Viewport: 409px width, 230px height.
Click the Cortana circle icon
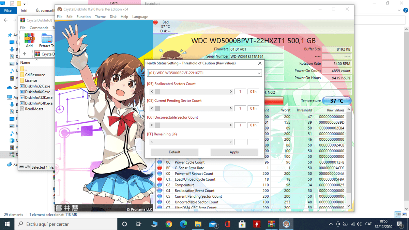click(124, 224)
